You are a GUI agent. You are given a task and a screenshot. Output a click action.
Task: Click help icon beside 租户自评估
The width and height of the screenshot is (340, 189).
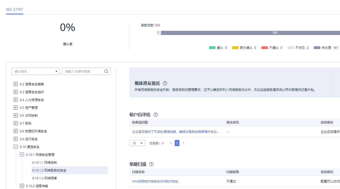pyautogui.click(x=156, y=115)
